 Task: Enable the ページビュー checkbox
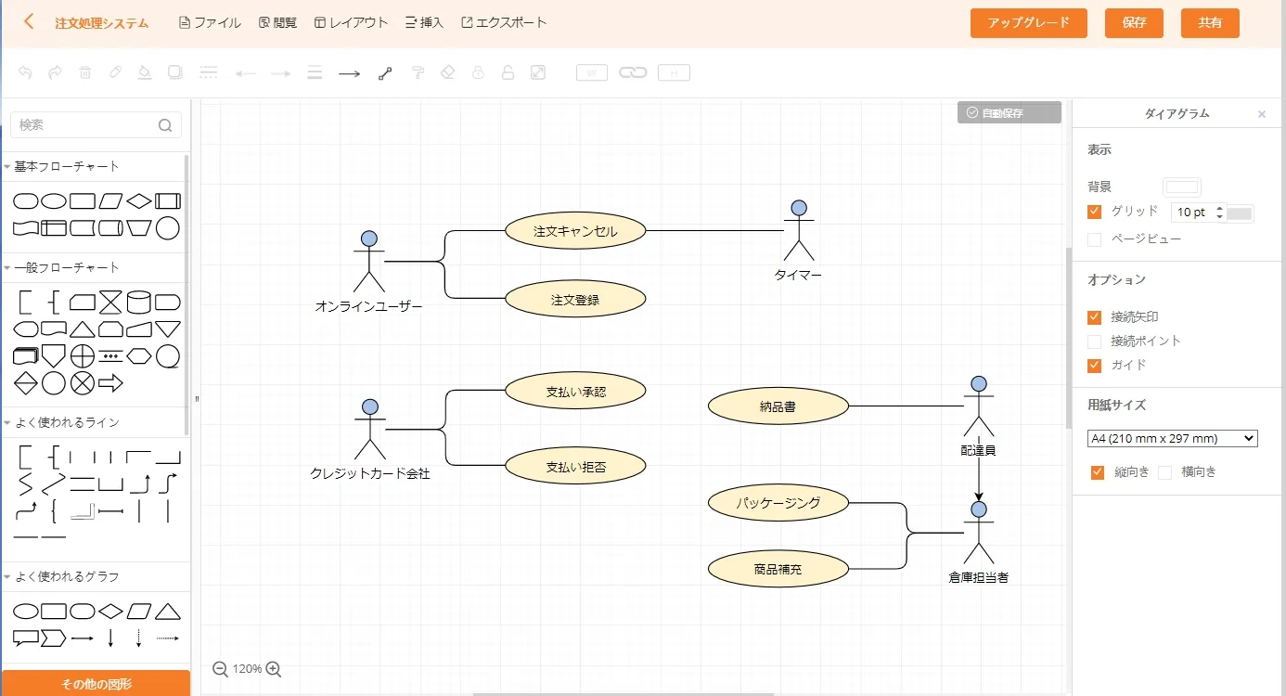click(x=1095, y=239)
